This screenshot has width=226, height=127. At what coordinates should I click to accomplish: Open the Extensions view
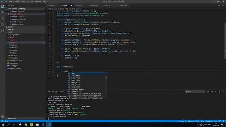click(x=3, y=31)
